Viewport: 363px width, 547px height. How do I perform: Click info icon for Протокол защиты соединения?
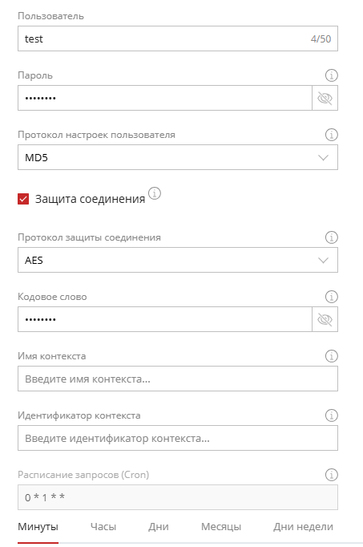click(x=331, y=237)
